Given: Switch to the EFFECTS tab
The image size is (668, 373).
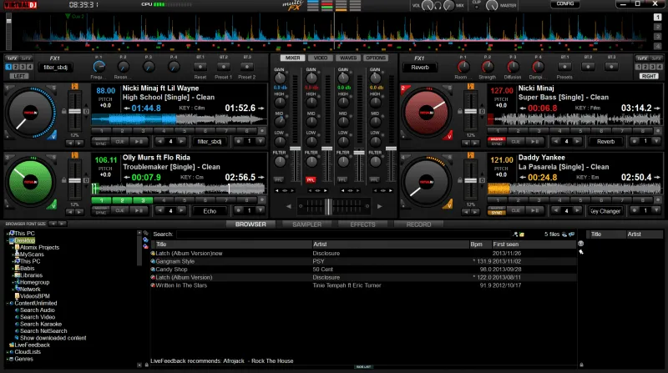Looking at the screenshot, I should (362, 224).
